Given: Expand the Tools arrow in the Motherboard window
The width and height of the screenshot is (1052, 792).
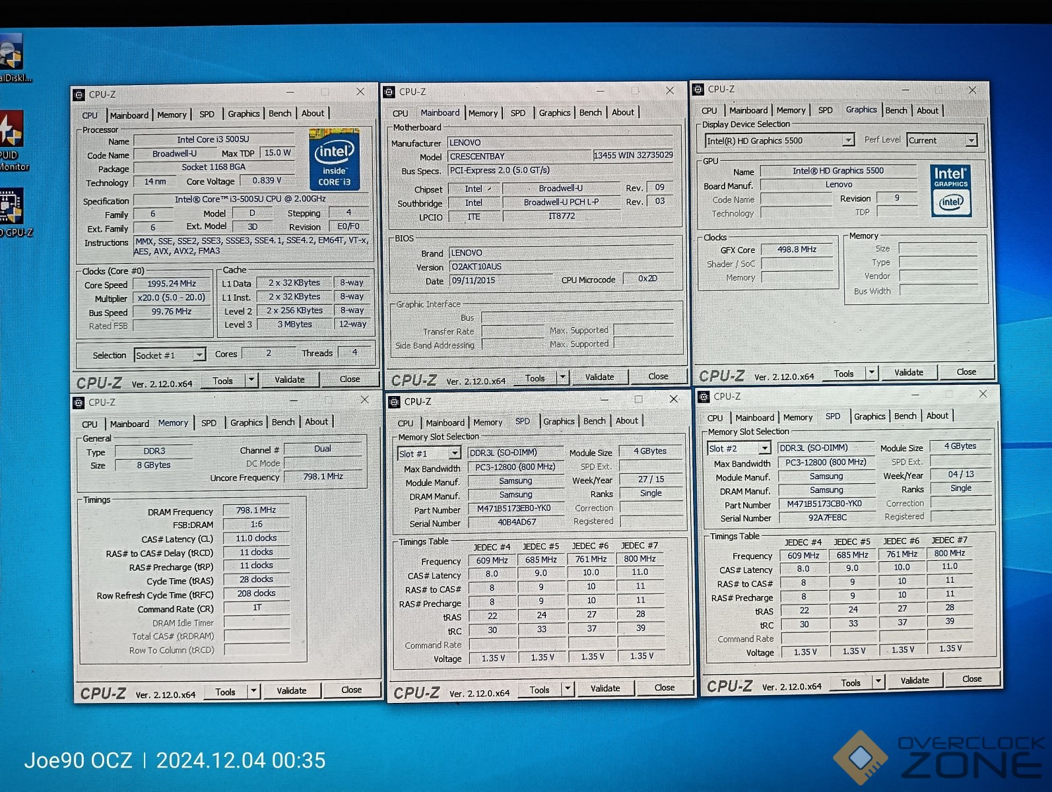Looking at the screenshot, I should tap(562, 378).
